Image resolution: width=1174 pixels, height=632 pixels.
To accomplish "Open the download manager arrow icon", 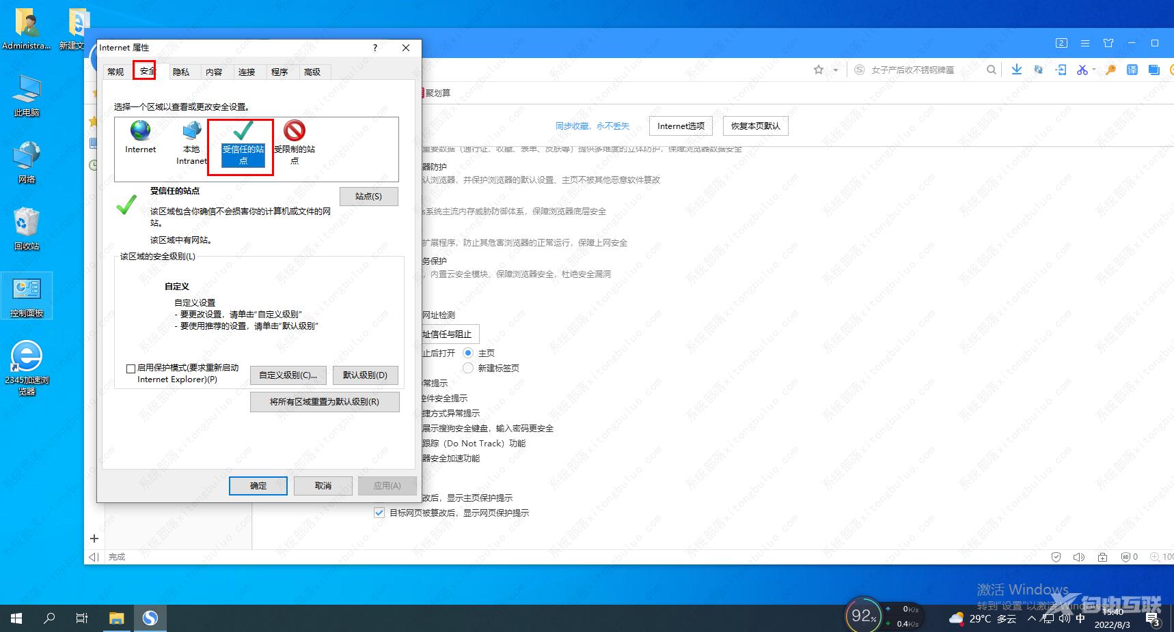I will [1017, 70].
